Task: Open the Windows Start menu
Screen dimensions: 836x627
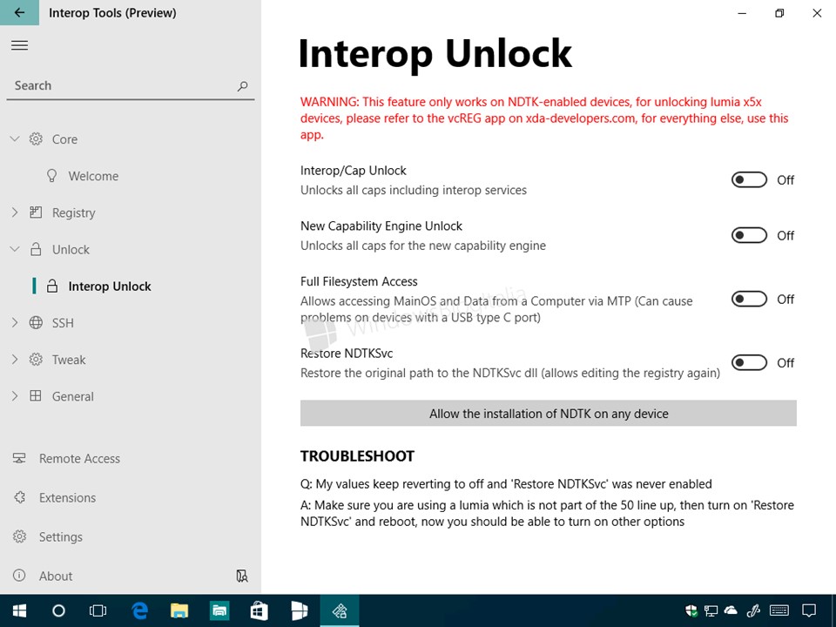Action: [x=20, y=610]
